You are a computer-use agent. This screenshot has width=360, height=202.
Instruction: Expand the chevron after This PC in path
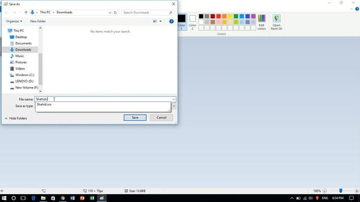[53, 12]
